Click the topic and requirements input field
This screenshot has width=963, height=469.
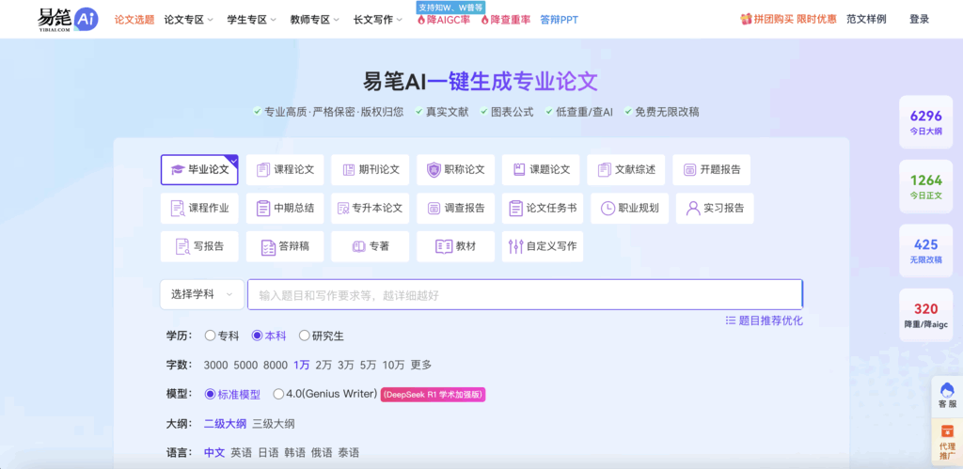tap(524, 295)
